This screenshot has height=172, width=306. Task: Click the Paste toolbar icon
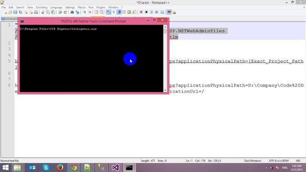tap(53, 12)
